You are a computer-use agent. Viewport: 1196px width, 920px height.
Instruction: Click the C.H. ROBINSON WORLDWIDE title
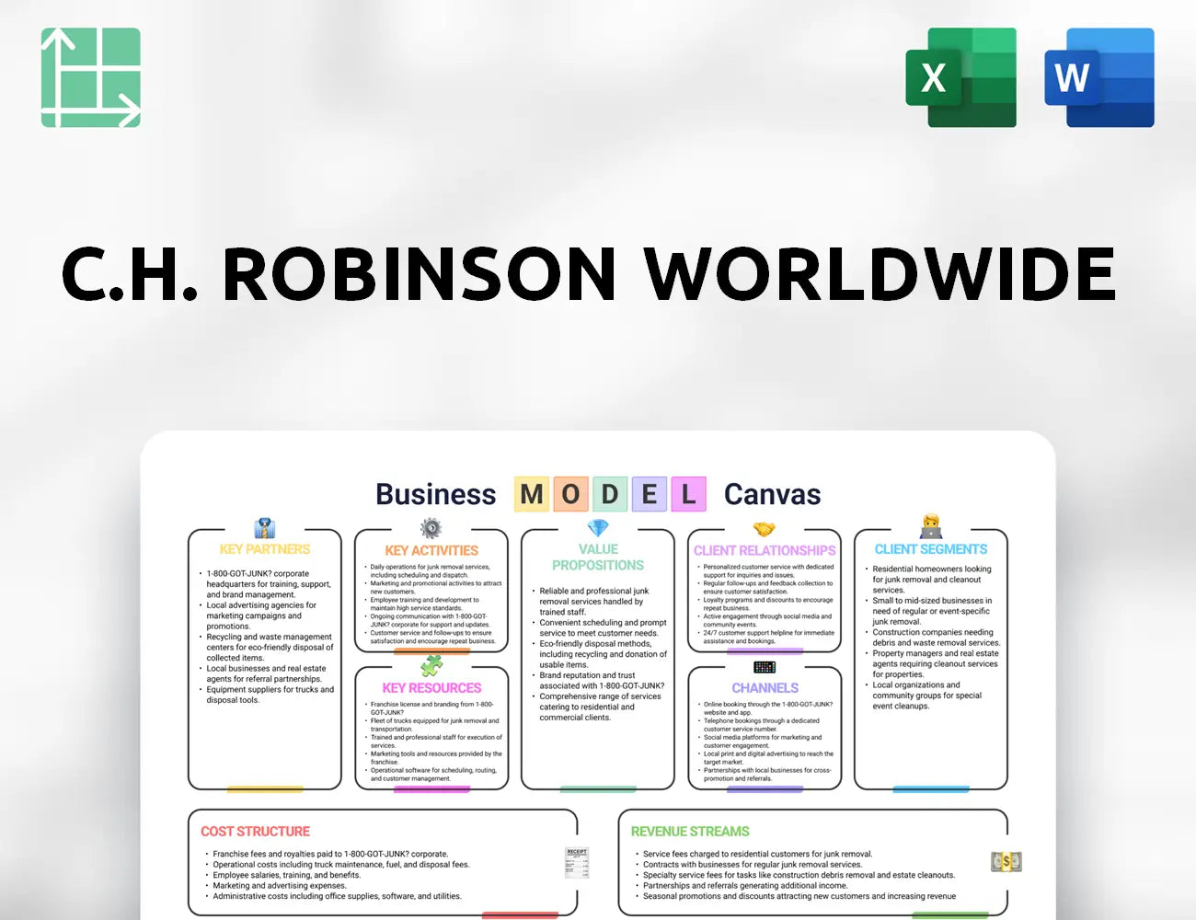tap(589, 273)
